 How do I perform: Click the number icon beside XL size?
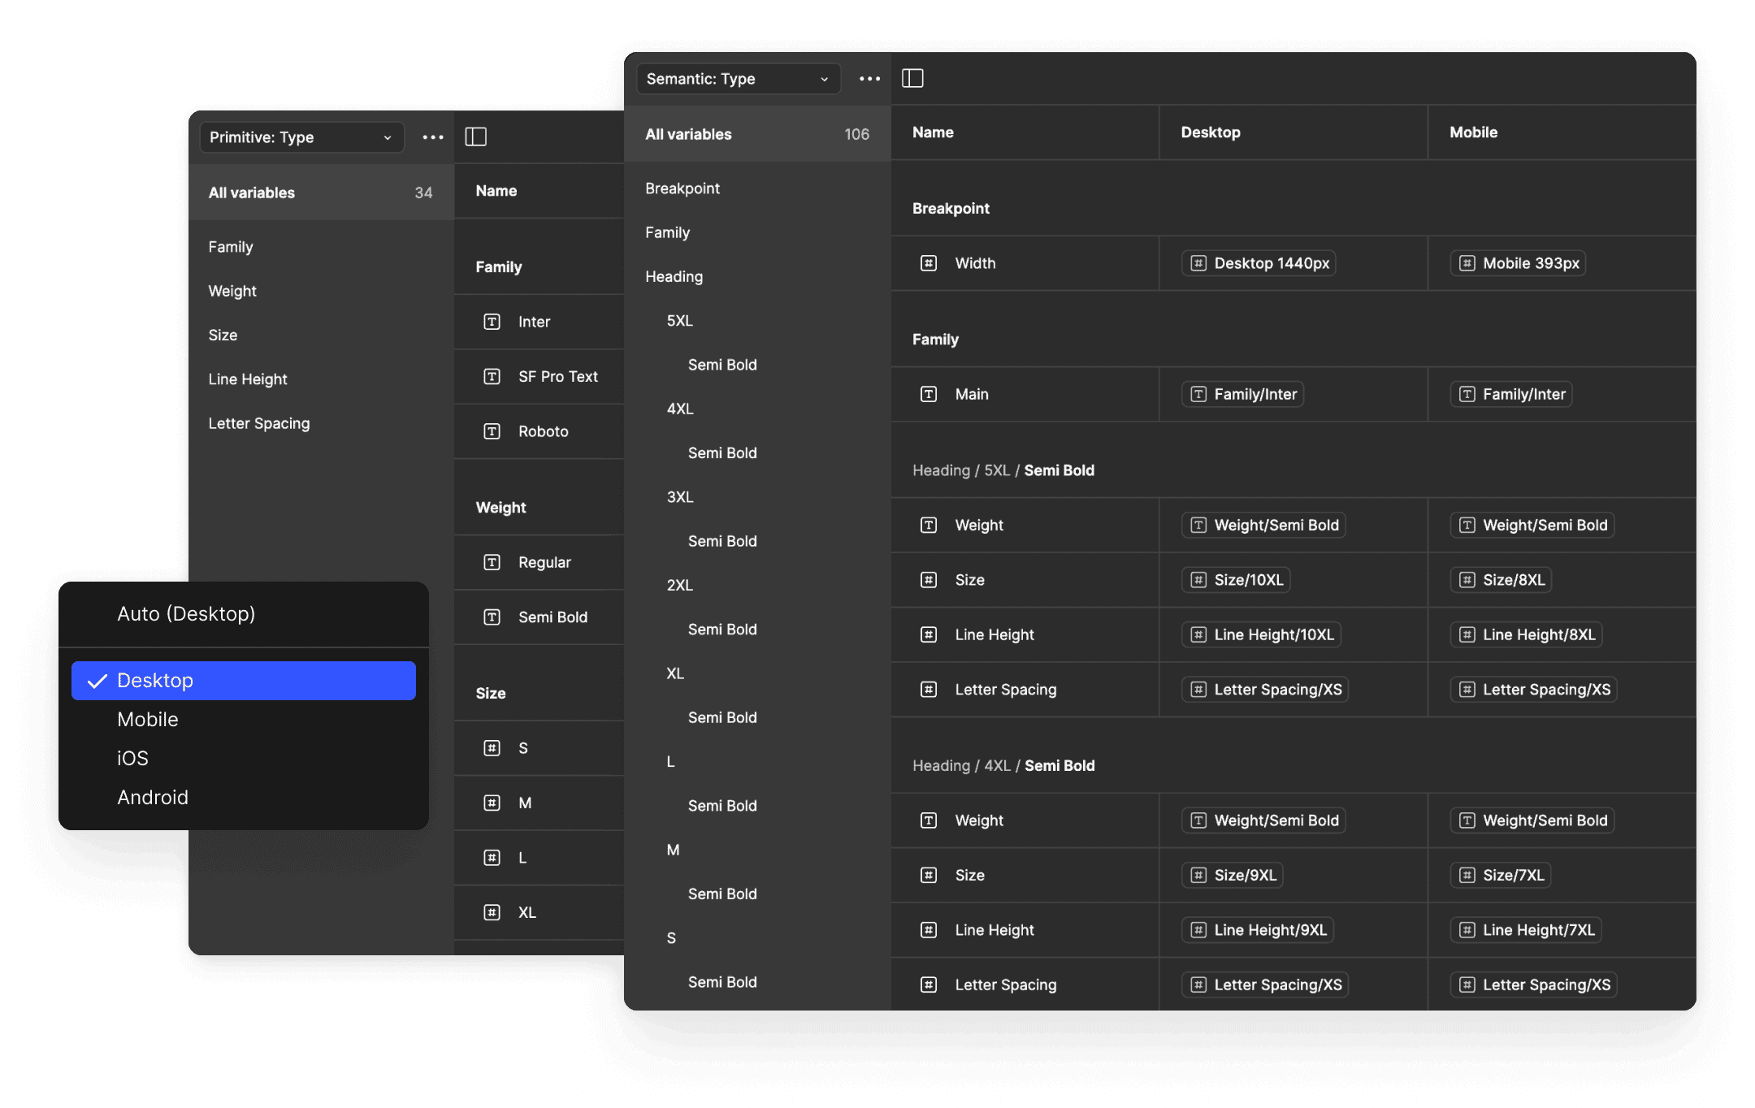pos(492,912)
